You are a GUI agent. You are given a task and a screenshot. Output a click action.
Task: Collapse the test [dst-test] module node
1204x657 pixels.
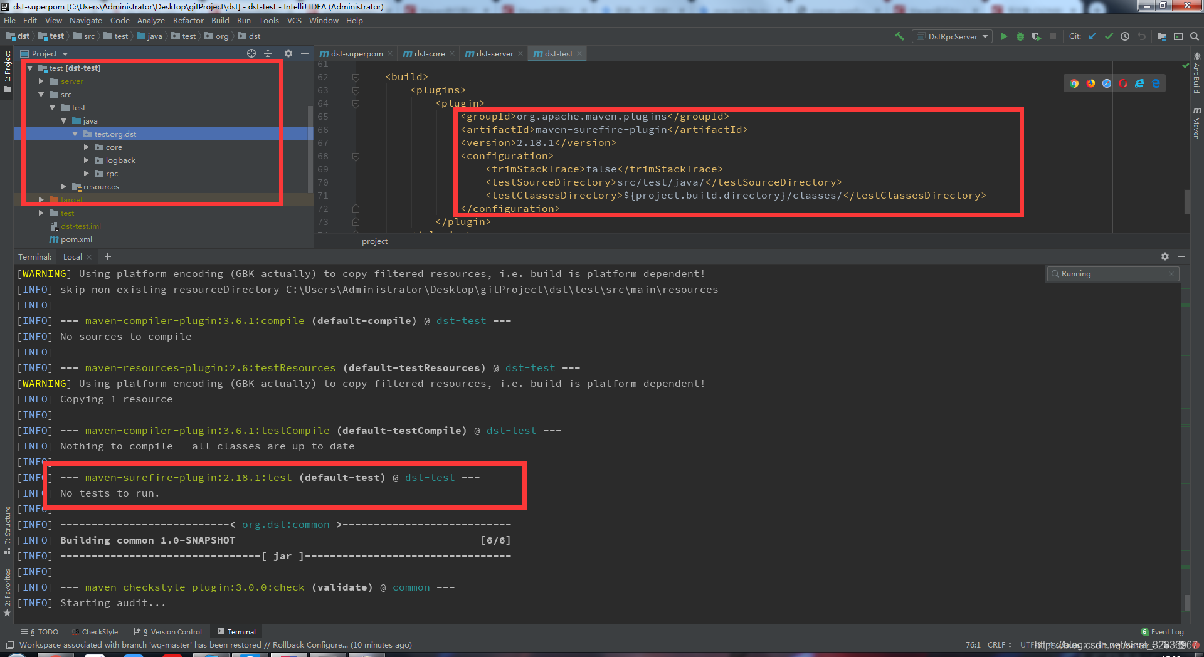click(x=29, y=68)
